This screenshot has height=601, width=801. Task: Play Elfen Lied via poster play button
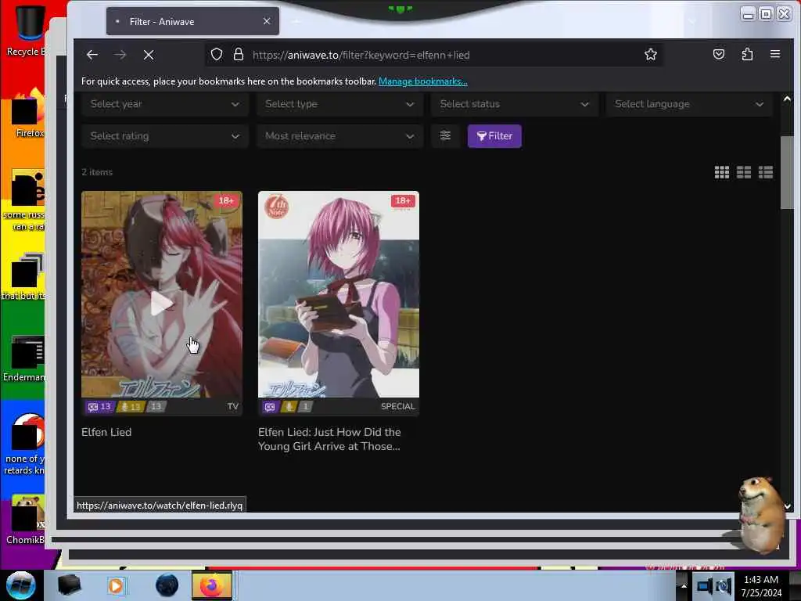(x=161, y=304)
